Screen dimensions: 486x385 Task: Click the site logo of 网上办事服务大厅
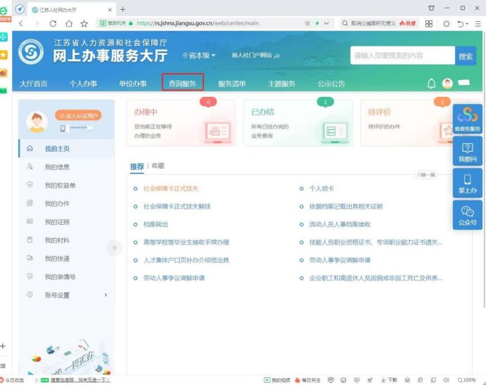tap(31, 52)
